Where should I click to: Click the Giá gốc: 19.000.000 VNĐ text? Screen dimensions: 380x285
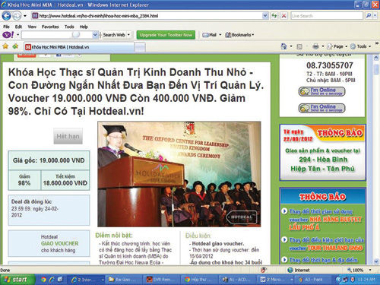pyautogui.click(x=49, y=160)
